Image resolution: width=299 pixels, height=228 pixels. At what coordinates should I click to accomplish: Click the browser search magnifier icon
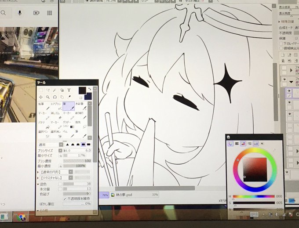[3, 13]
